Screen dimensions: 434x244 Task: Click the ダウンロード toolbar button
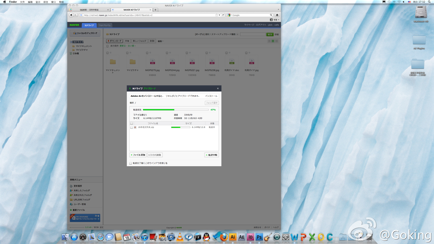[114, 41]
